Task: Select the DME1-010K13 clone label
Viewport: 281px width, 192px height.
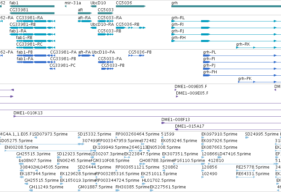Action: click(x=28, y=113)
